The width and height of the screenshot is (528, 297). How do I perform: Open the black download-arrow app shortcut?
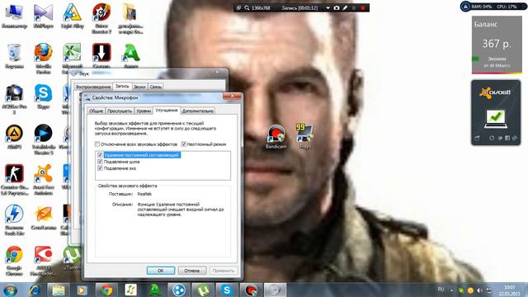(101, 55)
